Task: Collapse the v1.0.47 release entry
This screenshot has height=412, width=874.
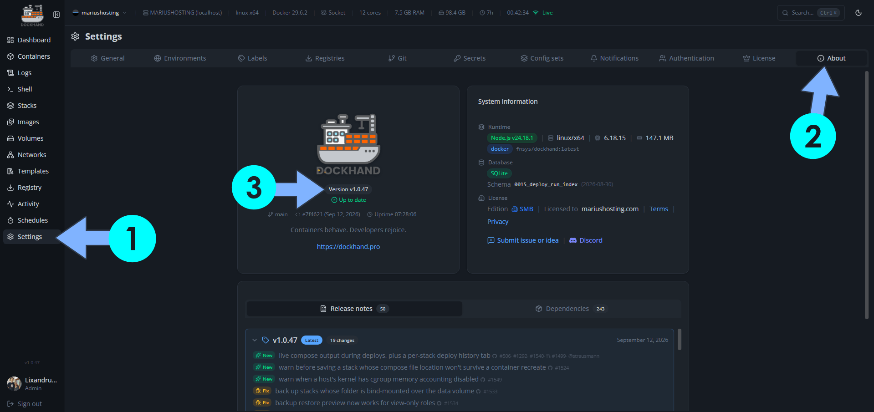Action: 255,340
